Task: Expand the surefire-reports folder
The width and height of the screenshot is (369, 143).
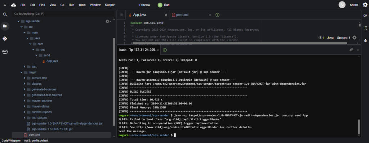Action: [x=25, y=112]
